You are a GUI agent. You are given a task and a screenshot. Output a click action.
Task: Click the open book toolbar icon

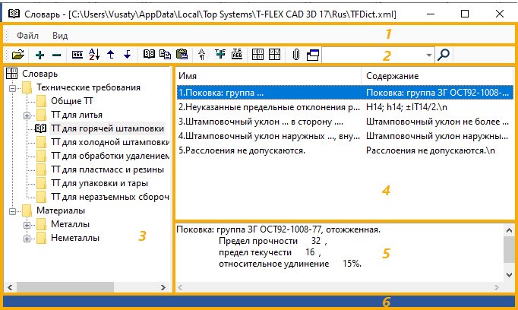coord(149,54)
